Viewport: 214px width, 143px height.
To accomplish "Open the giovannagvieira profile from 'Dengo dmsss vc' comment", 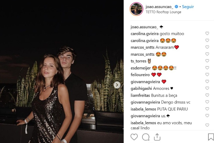I will [145, 102].
